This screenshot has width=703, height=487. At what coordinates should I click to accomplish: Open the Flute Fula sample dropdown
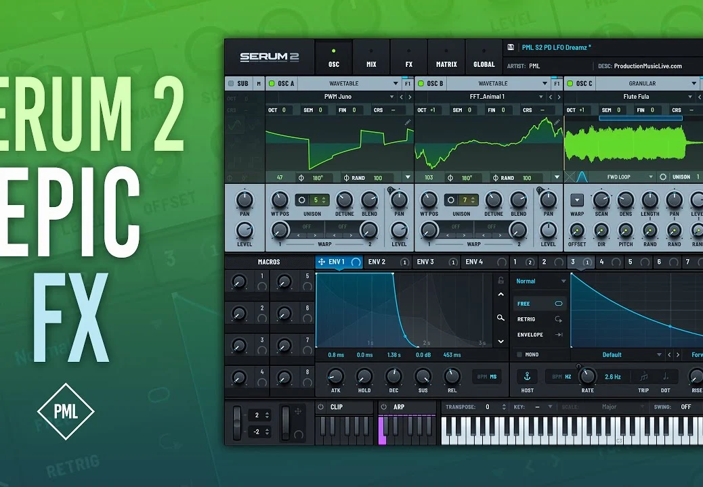tap(637, 97)
